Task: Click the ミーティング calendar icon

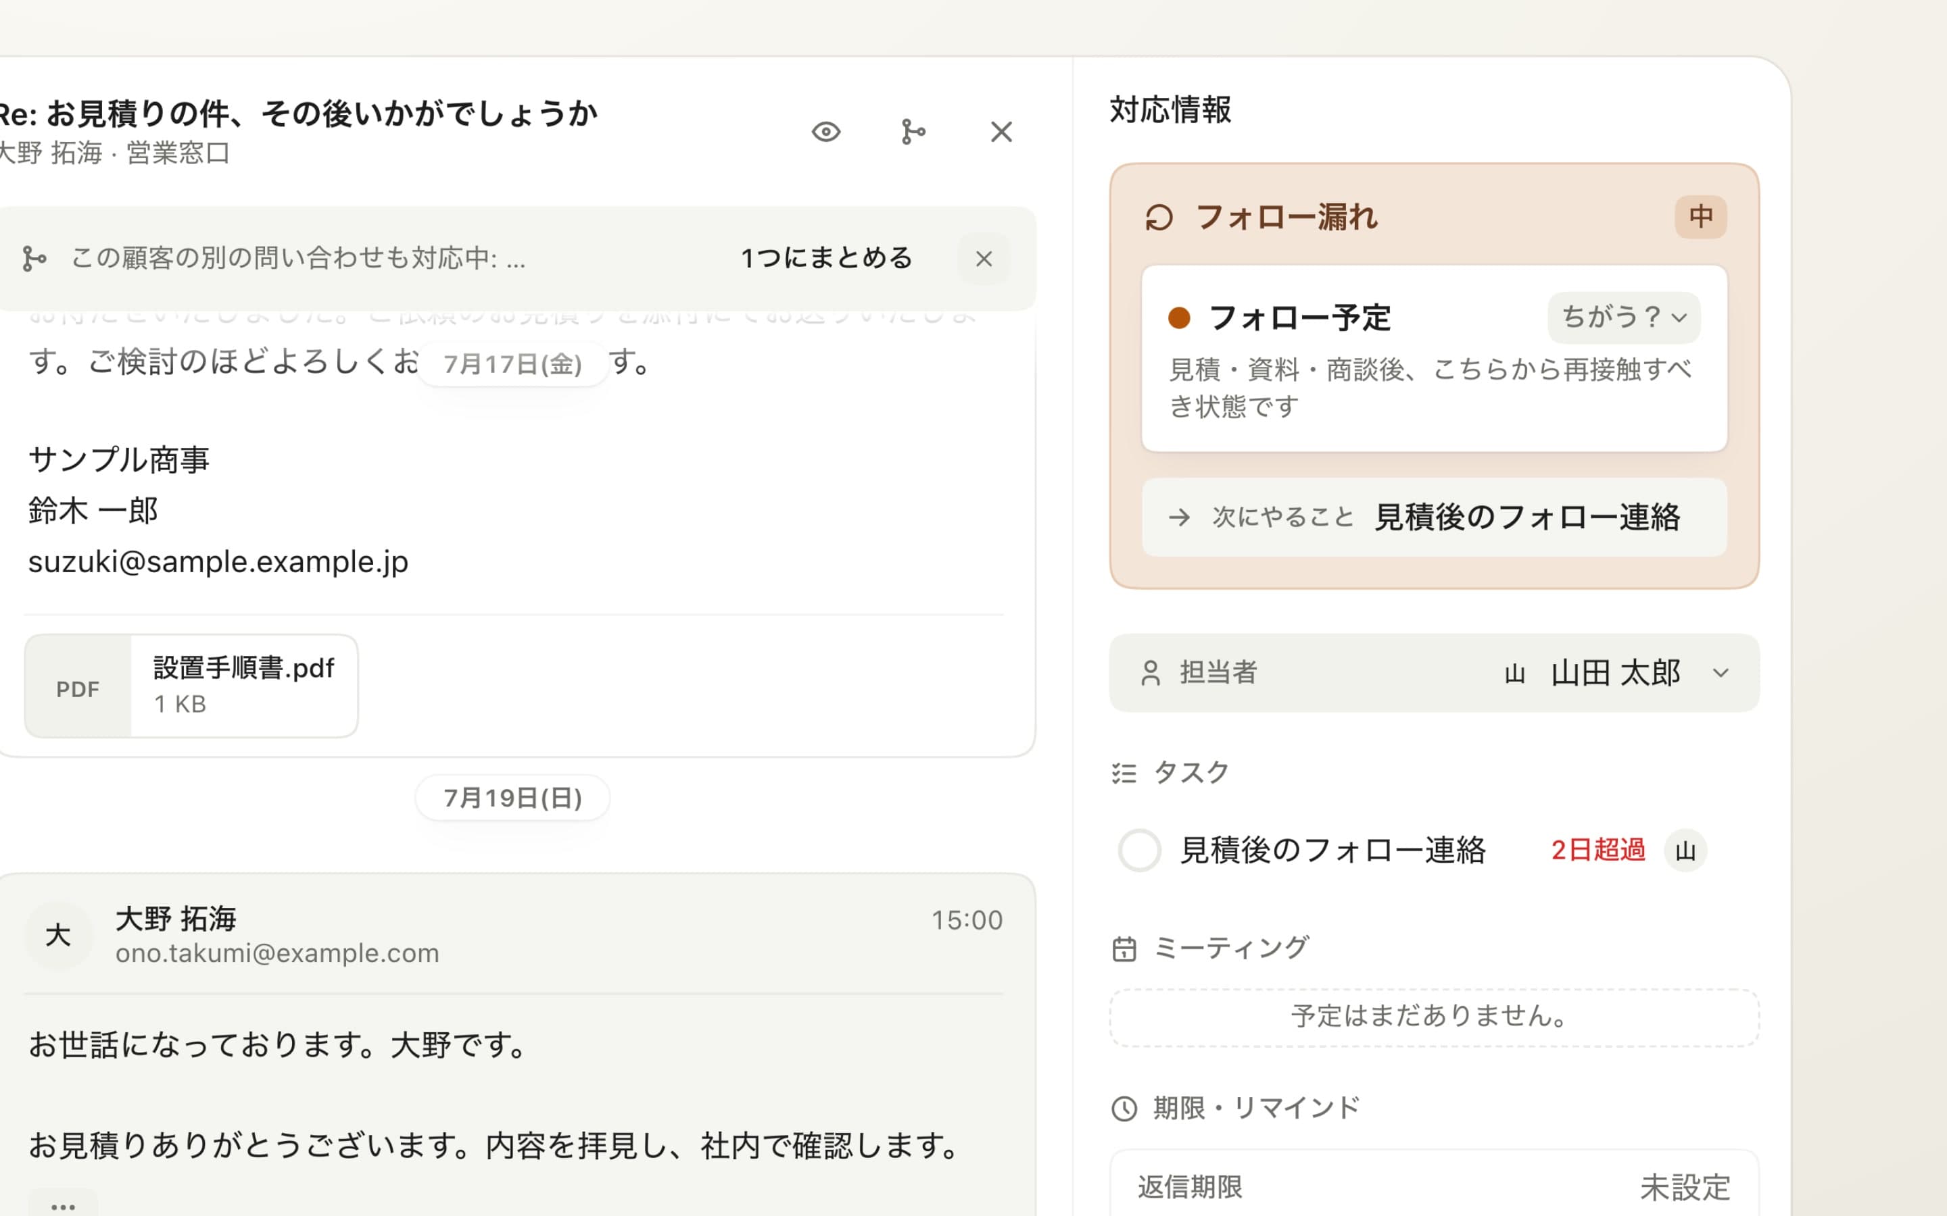Action: 1124,949
